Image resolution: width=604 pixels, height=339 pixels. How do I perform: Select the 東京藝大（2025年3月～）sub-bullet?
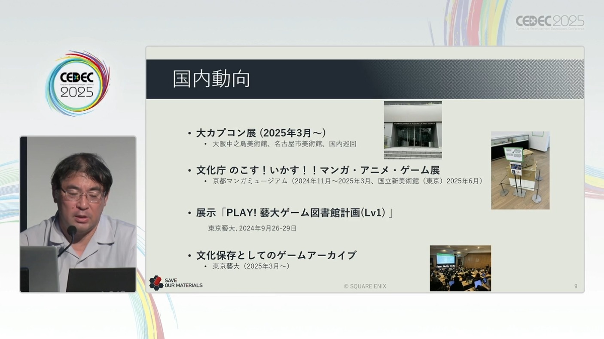click(x=251, y=266)
